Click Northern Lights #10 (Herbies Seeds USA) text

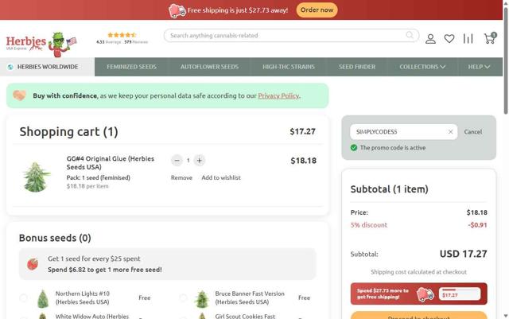[83, 298]
